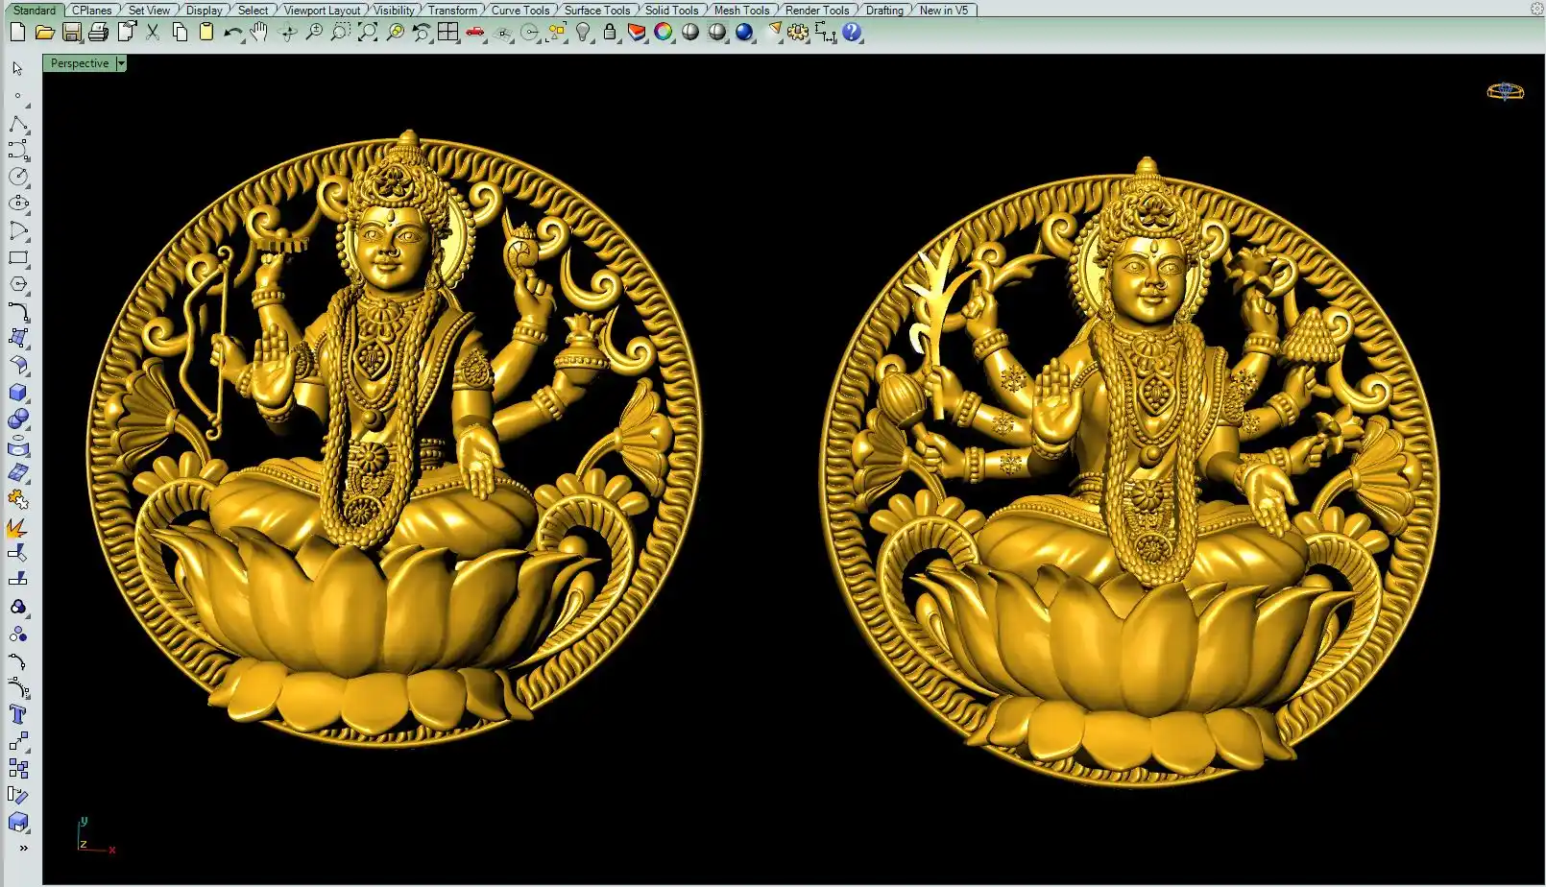Click the Pan hand icon
Viewport: 1546px width, 887px height.
tap(259, 32)
